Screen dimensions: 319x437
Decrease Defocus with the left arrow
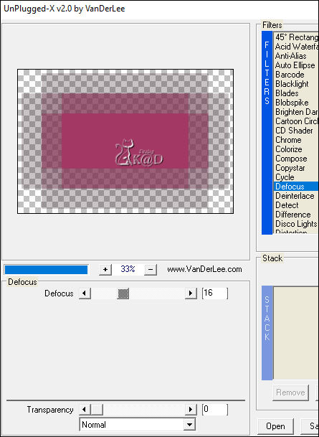[85, 293]
